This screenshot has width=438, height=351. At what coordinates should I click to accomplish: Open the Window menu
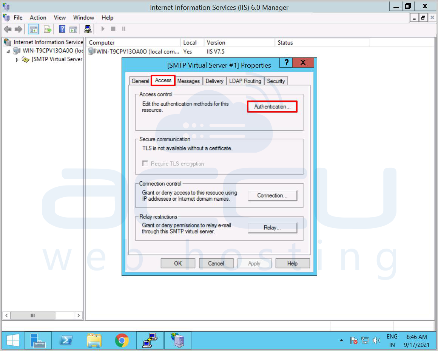[x=83, y=18]
